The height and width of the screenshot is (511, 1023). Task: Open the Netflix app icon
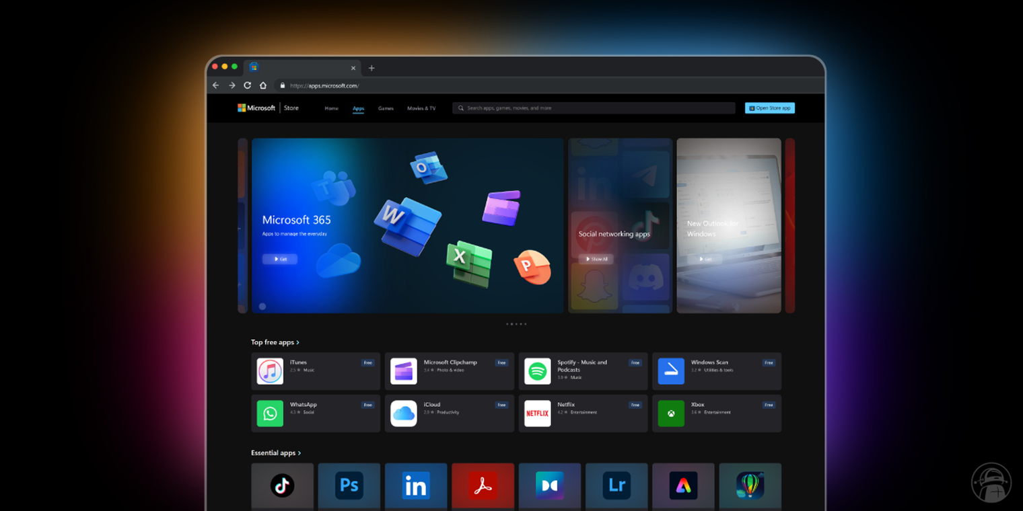537,414
